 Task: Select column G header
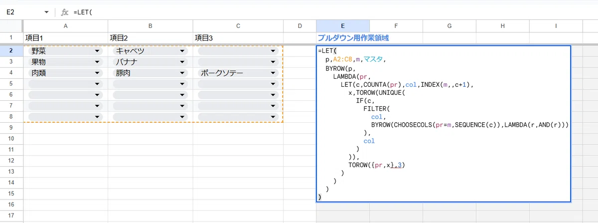point(449,25)
